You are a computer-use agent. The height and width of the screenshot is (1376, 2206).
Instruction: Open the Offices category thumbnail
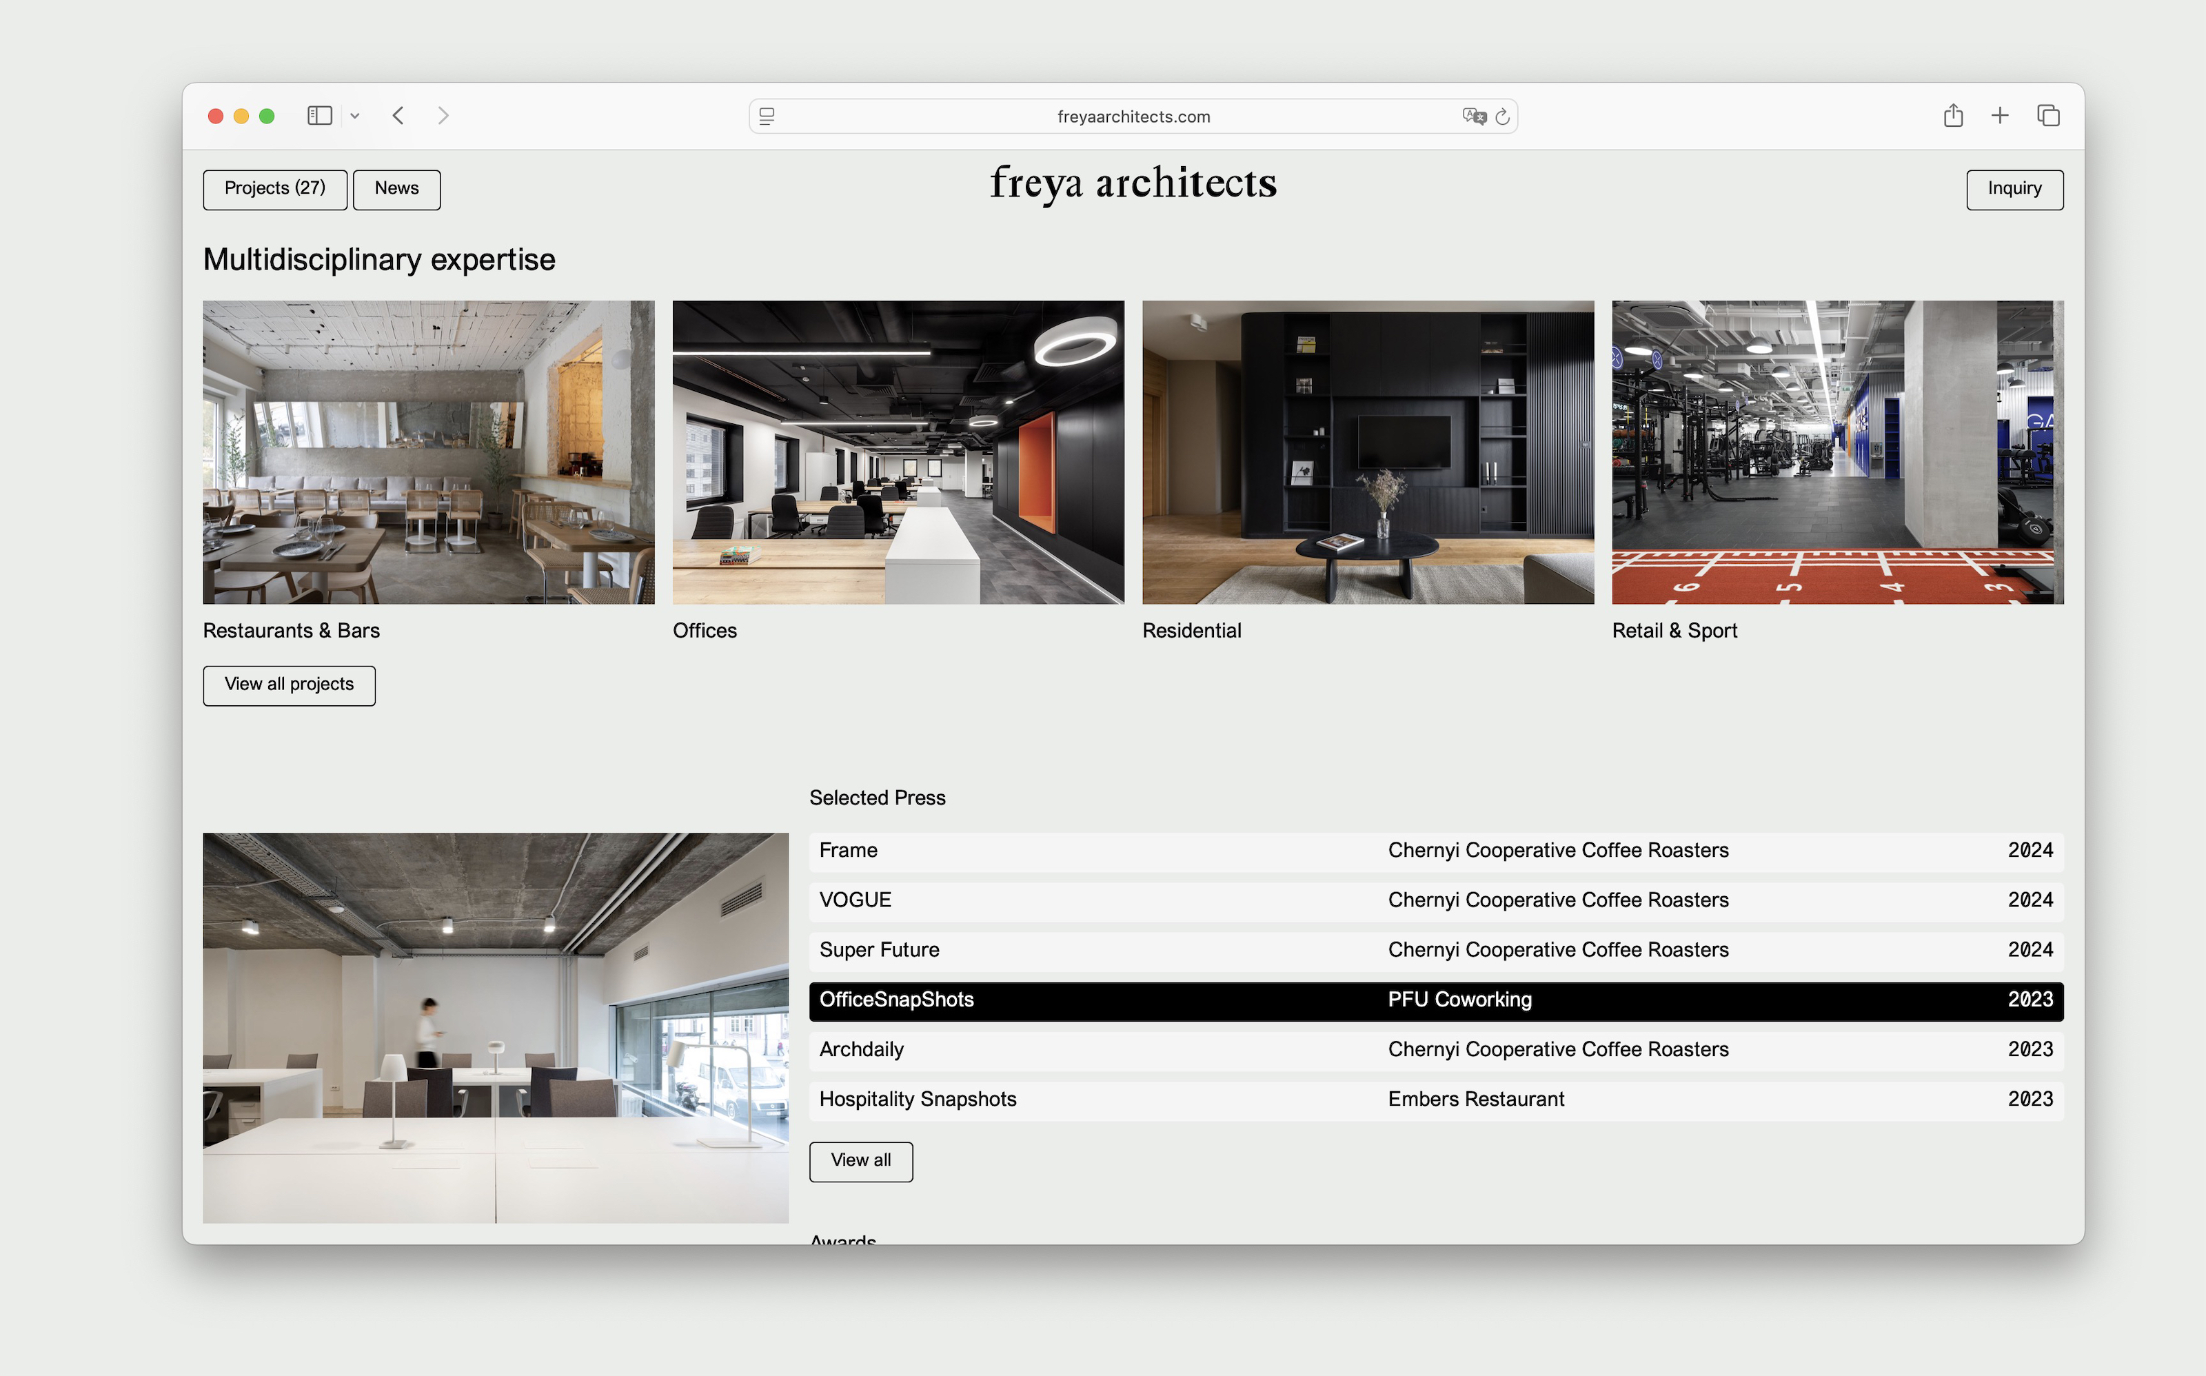898,452
